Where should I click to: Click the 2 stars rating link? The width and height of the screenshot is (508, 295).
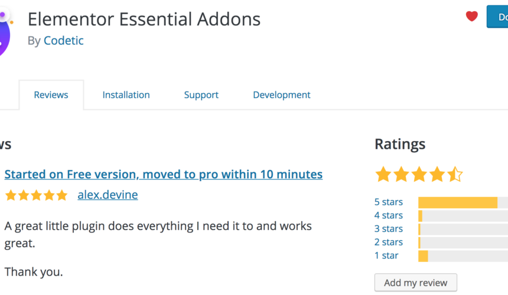coord(389,242)
